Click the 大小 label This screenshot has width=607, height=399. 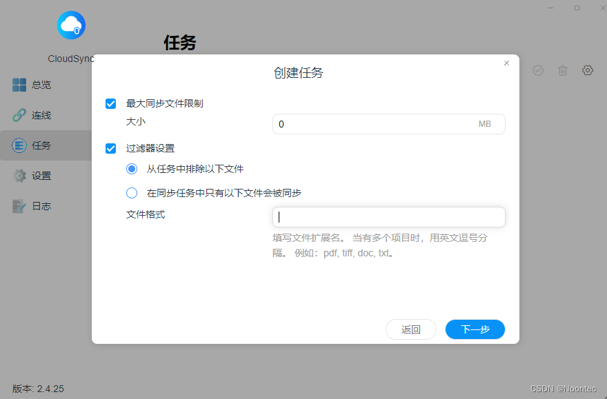136,122
